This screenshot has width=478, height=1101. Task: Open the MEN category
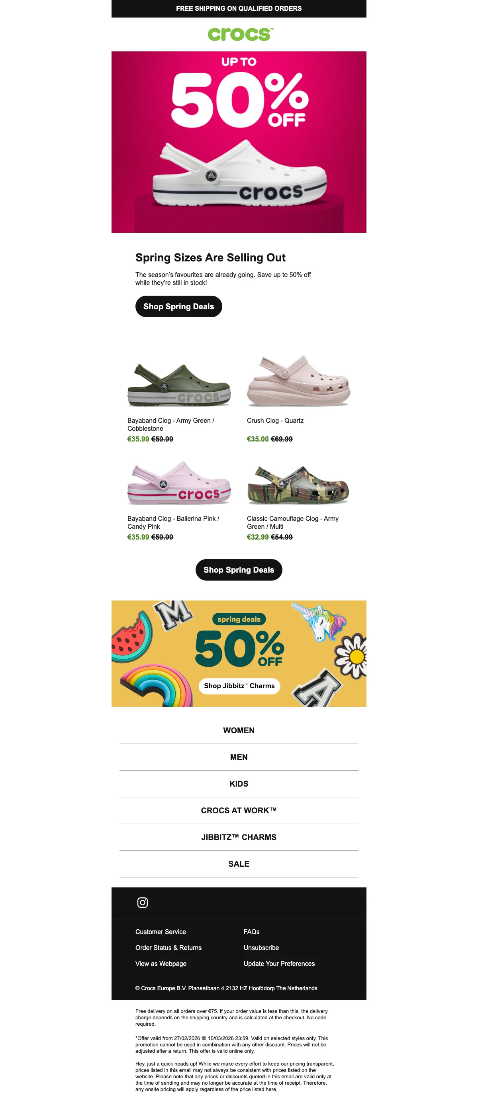click(x=239, y=757)
